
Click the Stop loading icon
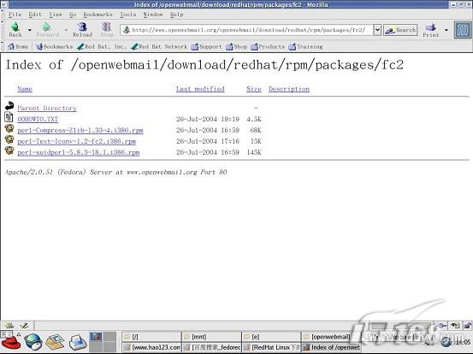point(106,29)
